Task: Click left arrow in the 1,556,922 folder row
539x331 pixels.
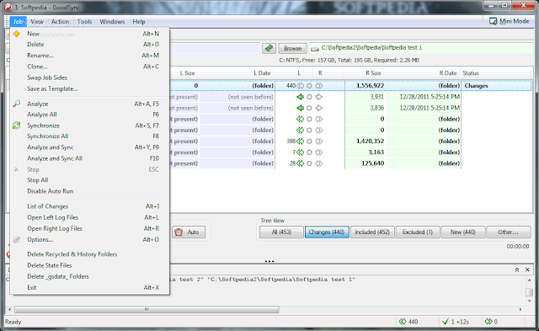Action: 300,86
